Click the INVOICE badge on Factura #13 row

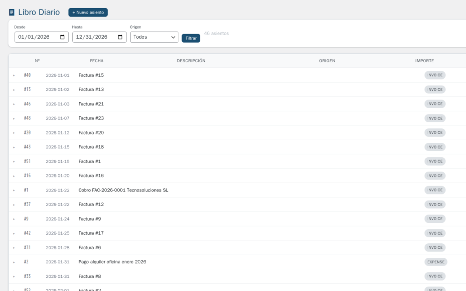click(x=435, y=89)
